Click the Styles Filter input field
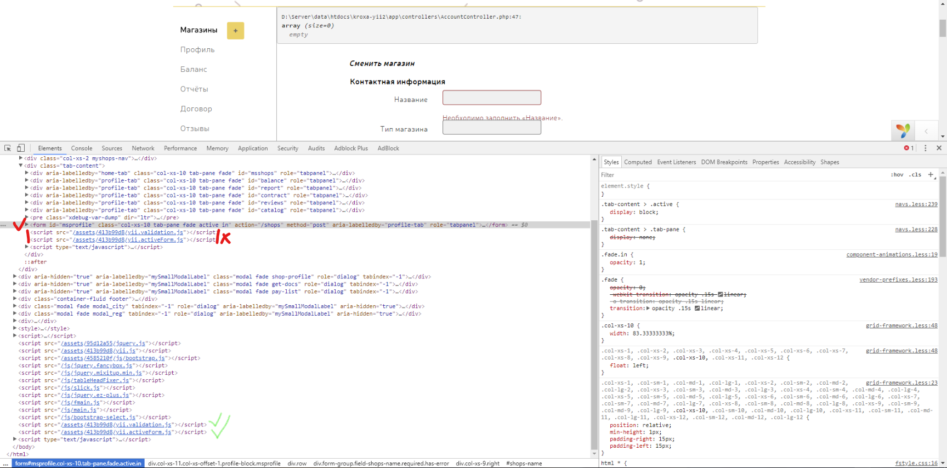 coord(743,175)
